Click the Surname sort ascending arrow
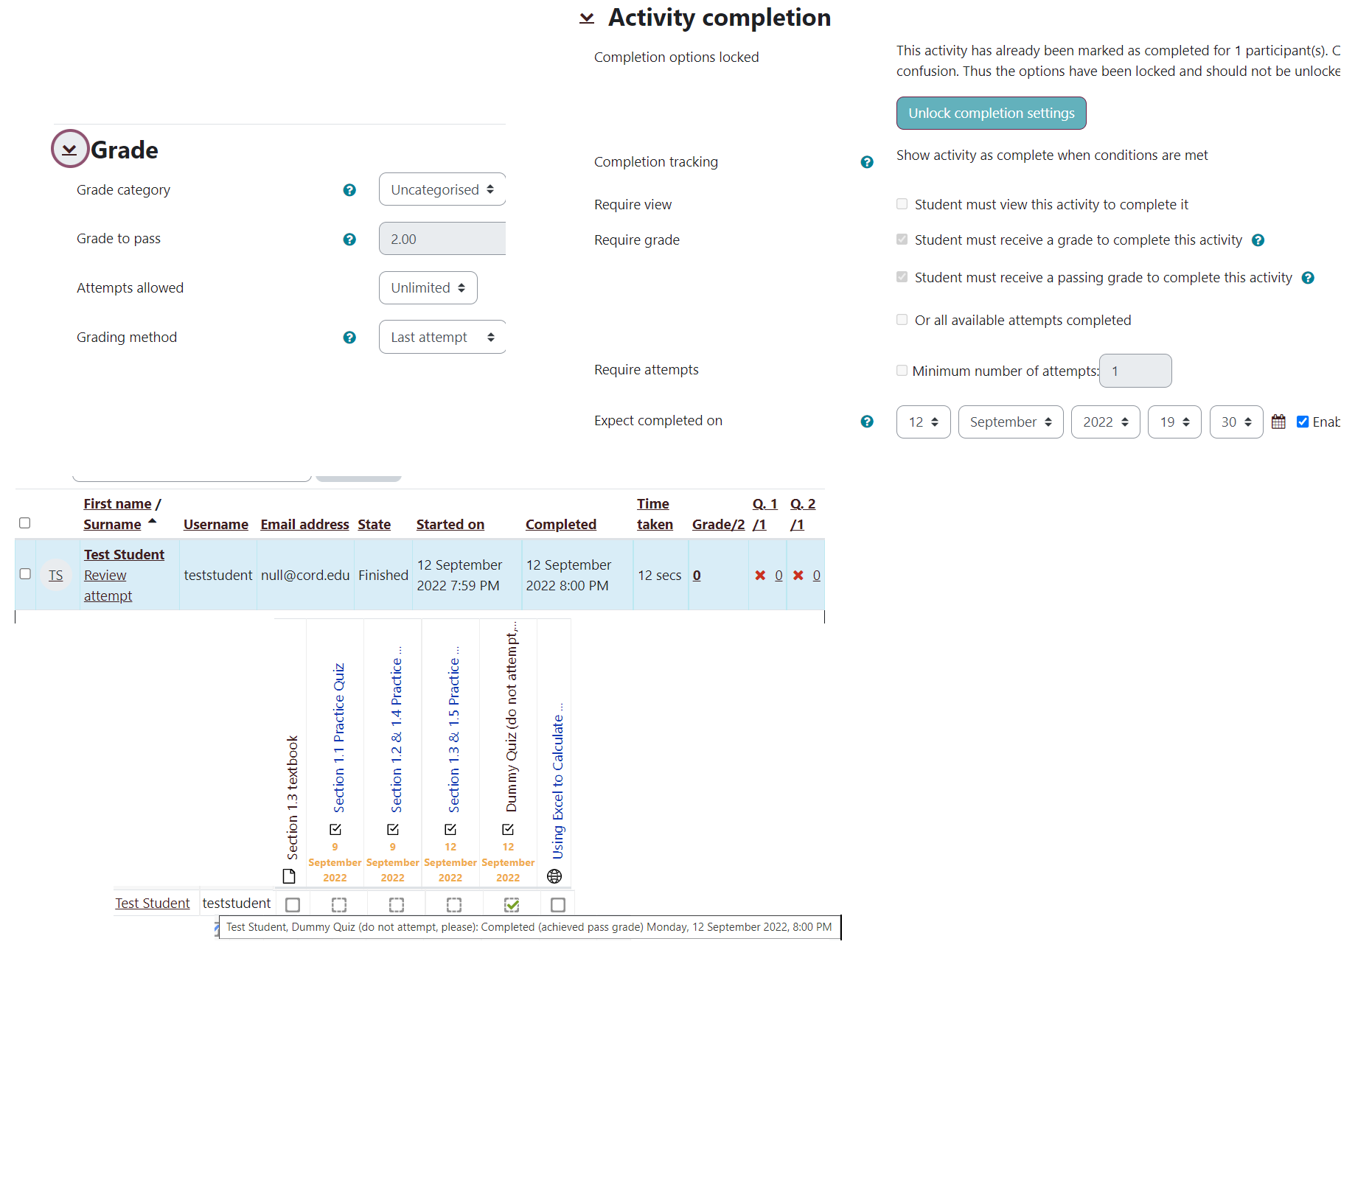1355x1188 pixels. (x=153, y=521)
